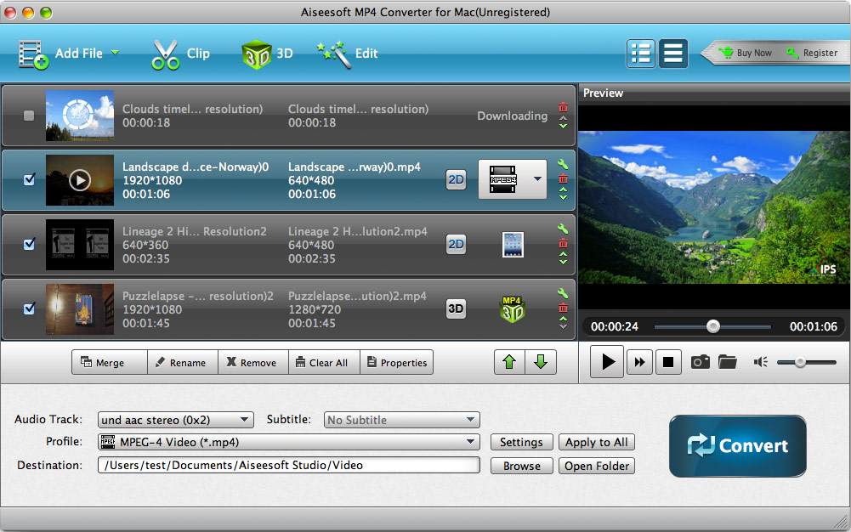Image resolution: width=851 pixels, height=532 pixels.
Task: Click the preview video frame
Action: tap(714, 207)
